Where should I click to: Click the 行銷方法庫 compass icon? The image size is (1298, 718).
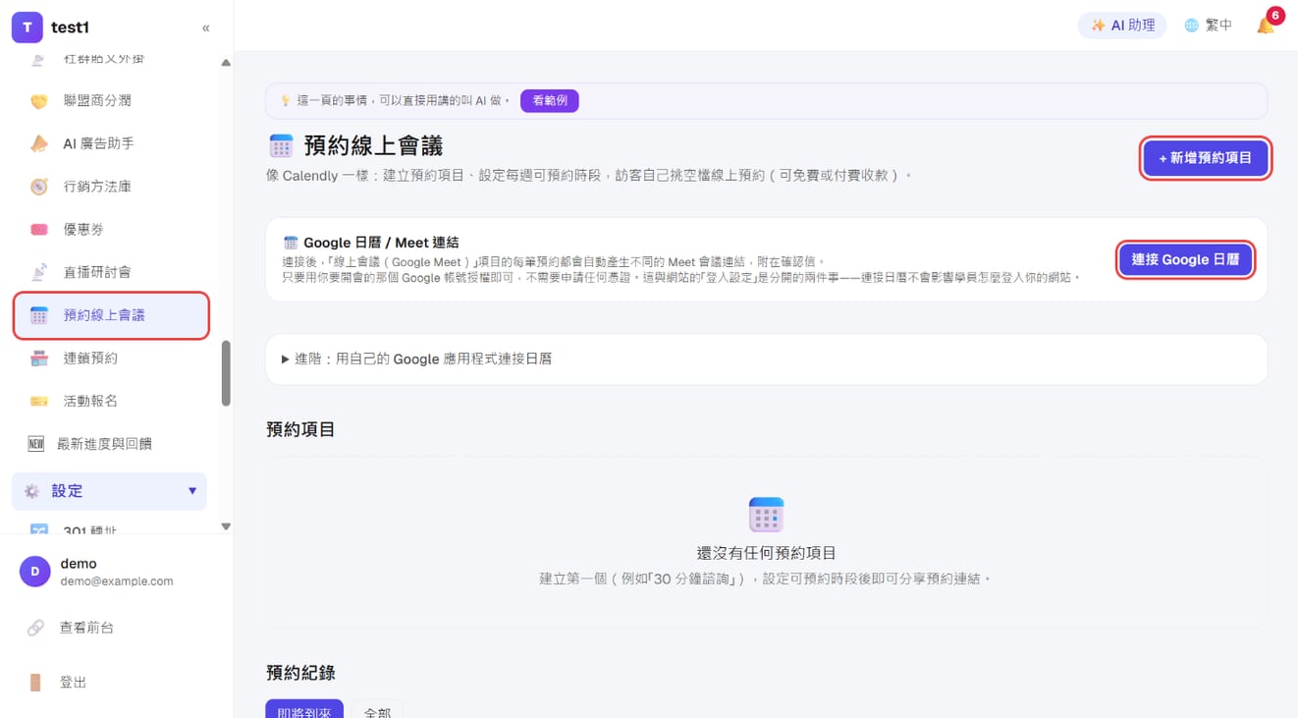(x=38, y=187)
